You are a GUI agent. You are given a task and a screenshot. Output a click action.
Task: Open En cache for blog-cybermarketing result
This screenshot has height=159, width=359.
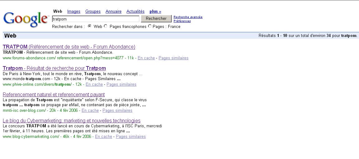pyautogui.click(x=104, y=137)
